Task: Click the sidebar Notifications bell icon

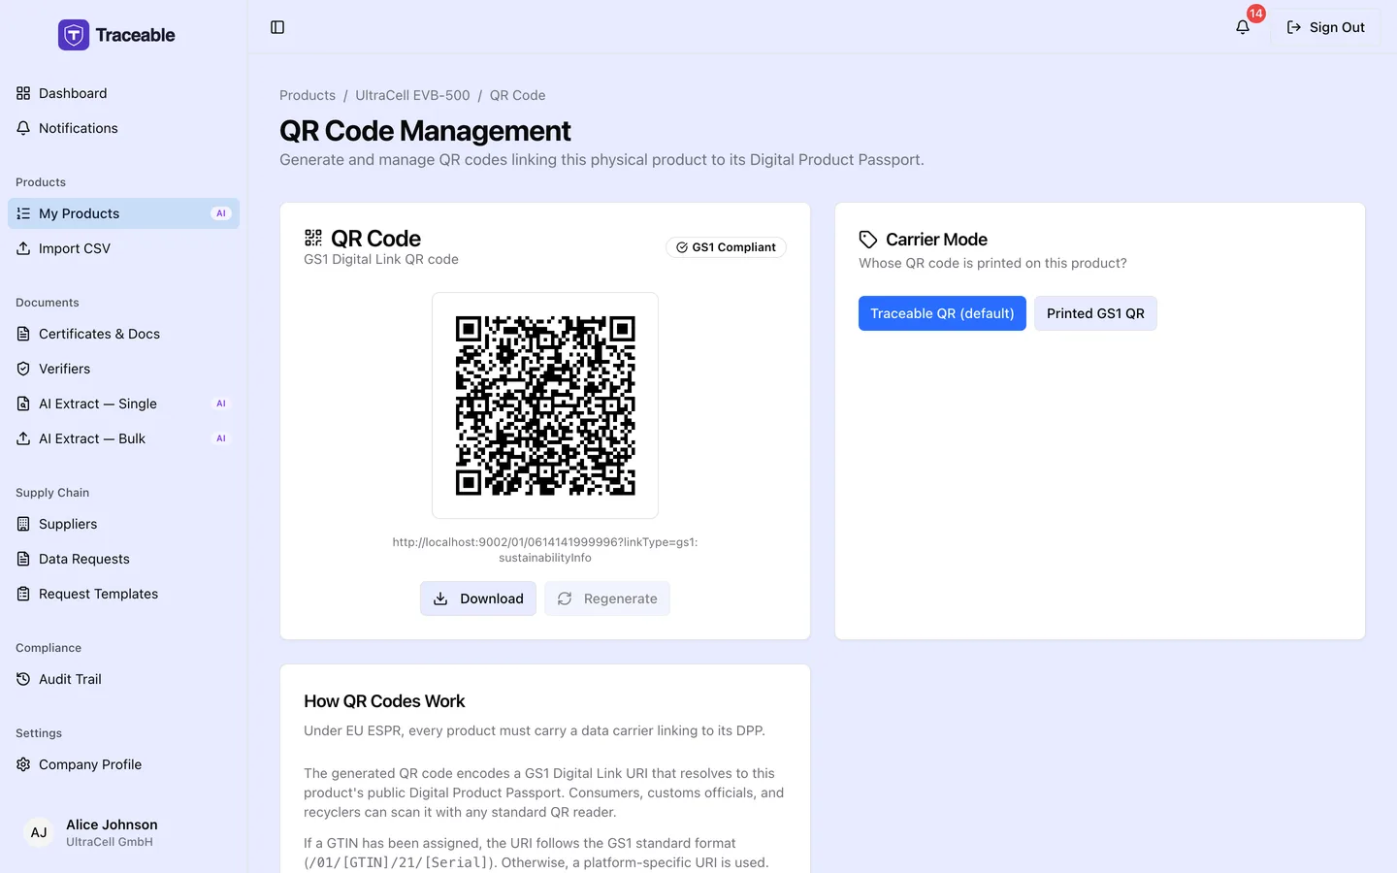Action: click(x=23, y=128)
